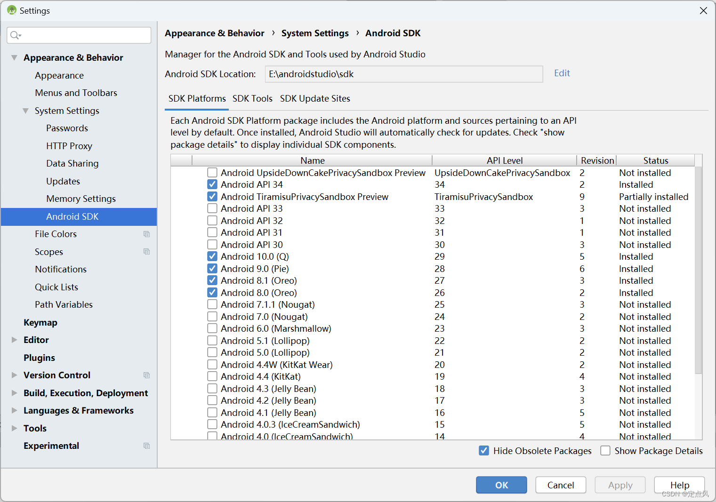
Task: Click 'Partially installed' status cell
Action: click(x=653, y=197)
